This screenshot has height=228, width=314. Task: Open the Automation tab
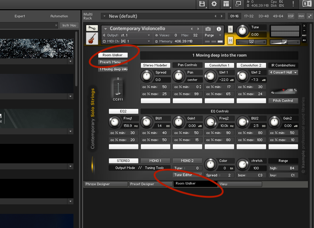pyautogui.click(x=59, y=16)
